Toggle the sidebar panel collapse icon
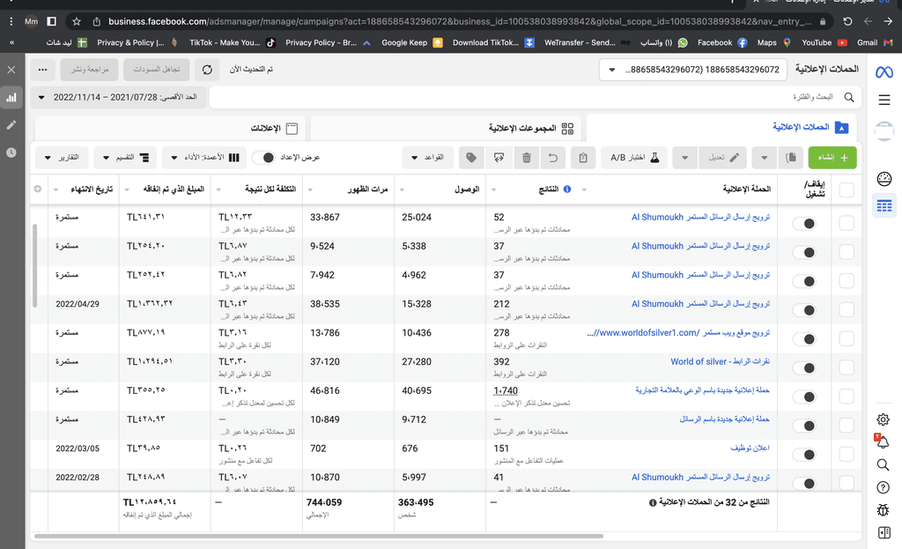 point(884,533)
